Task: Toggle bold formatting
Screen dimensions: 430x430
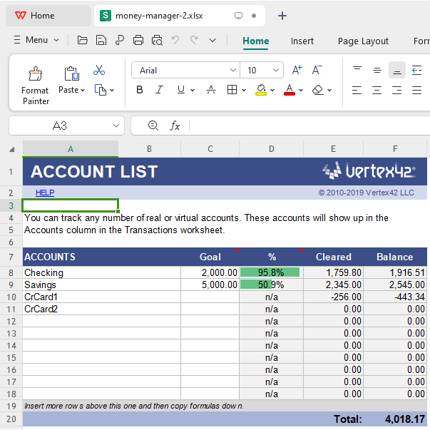Action: tap(140, 90)
